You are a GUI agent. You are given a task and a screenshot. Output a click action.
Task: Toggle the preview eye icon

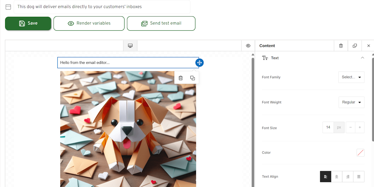point(248,46)
